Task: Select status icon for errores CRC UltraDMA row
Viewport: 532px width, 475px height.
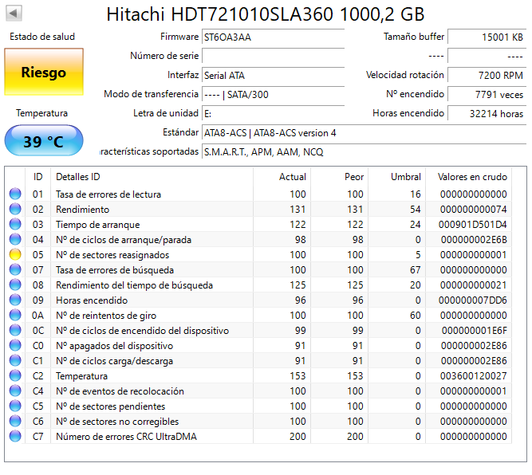Action: pos(15,437)
